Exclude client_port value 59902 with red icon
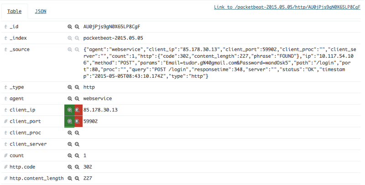 tap(78, 121)
